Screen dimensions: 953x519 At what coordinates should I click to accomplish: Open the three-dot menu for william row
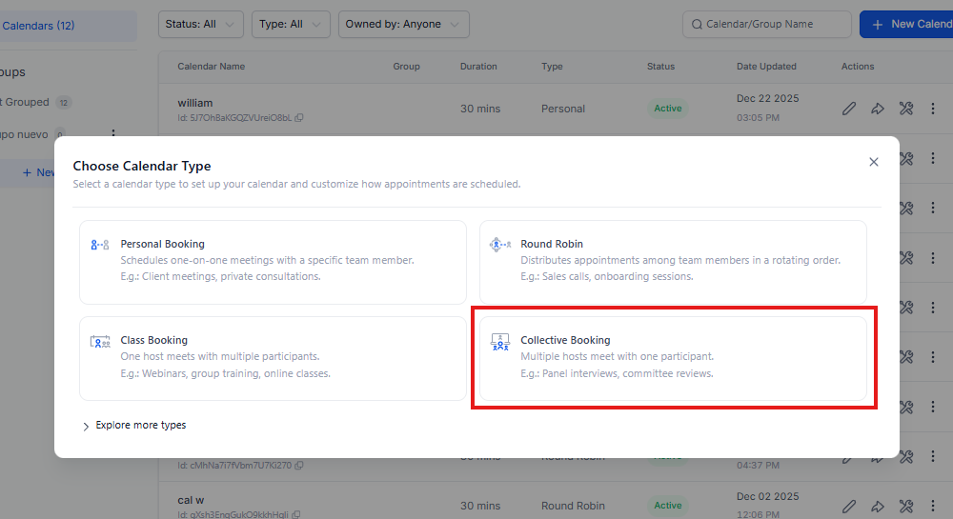933,109
